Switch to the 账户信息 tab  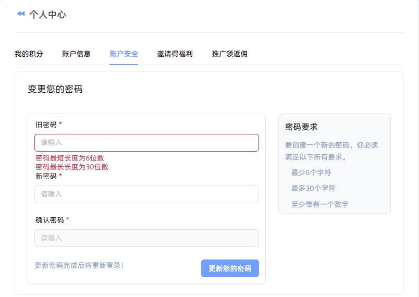click(x=76, y=54)
